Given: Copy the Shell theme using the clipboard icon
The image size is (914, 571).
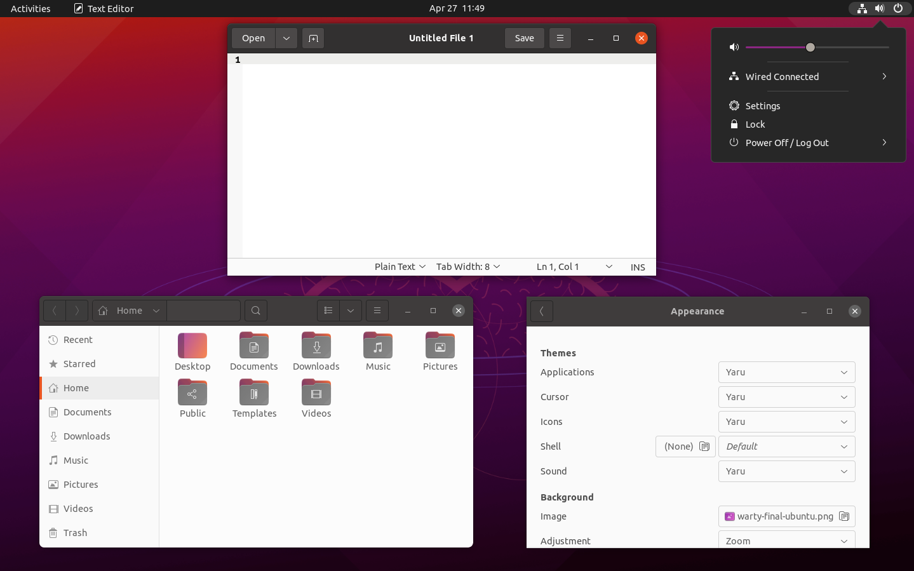Looking at the screenshot, I should point(705,447).
